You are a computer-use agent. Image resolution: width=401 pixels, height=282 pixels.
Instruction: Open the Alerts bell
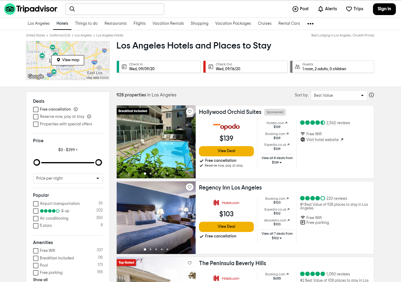tap(320, 9)
